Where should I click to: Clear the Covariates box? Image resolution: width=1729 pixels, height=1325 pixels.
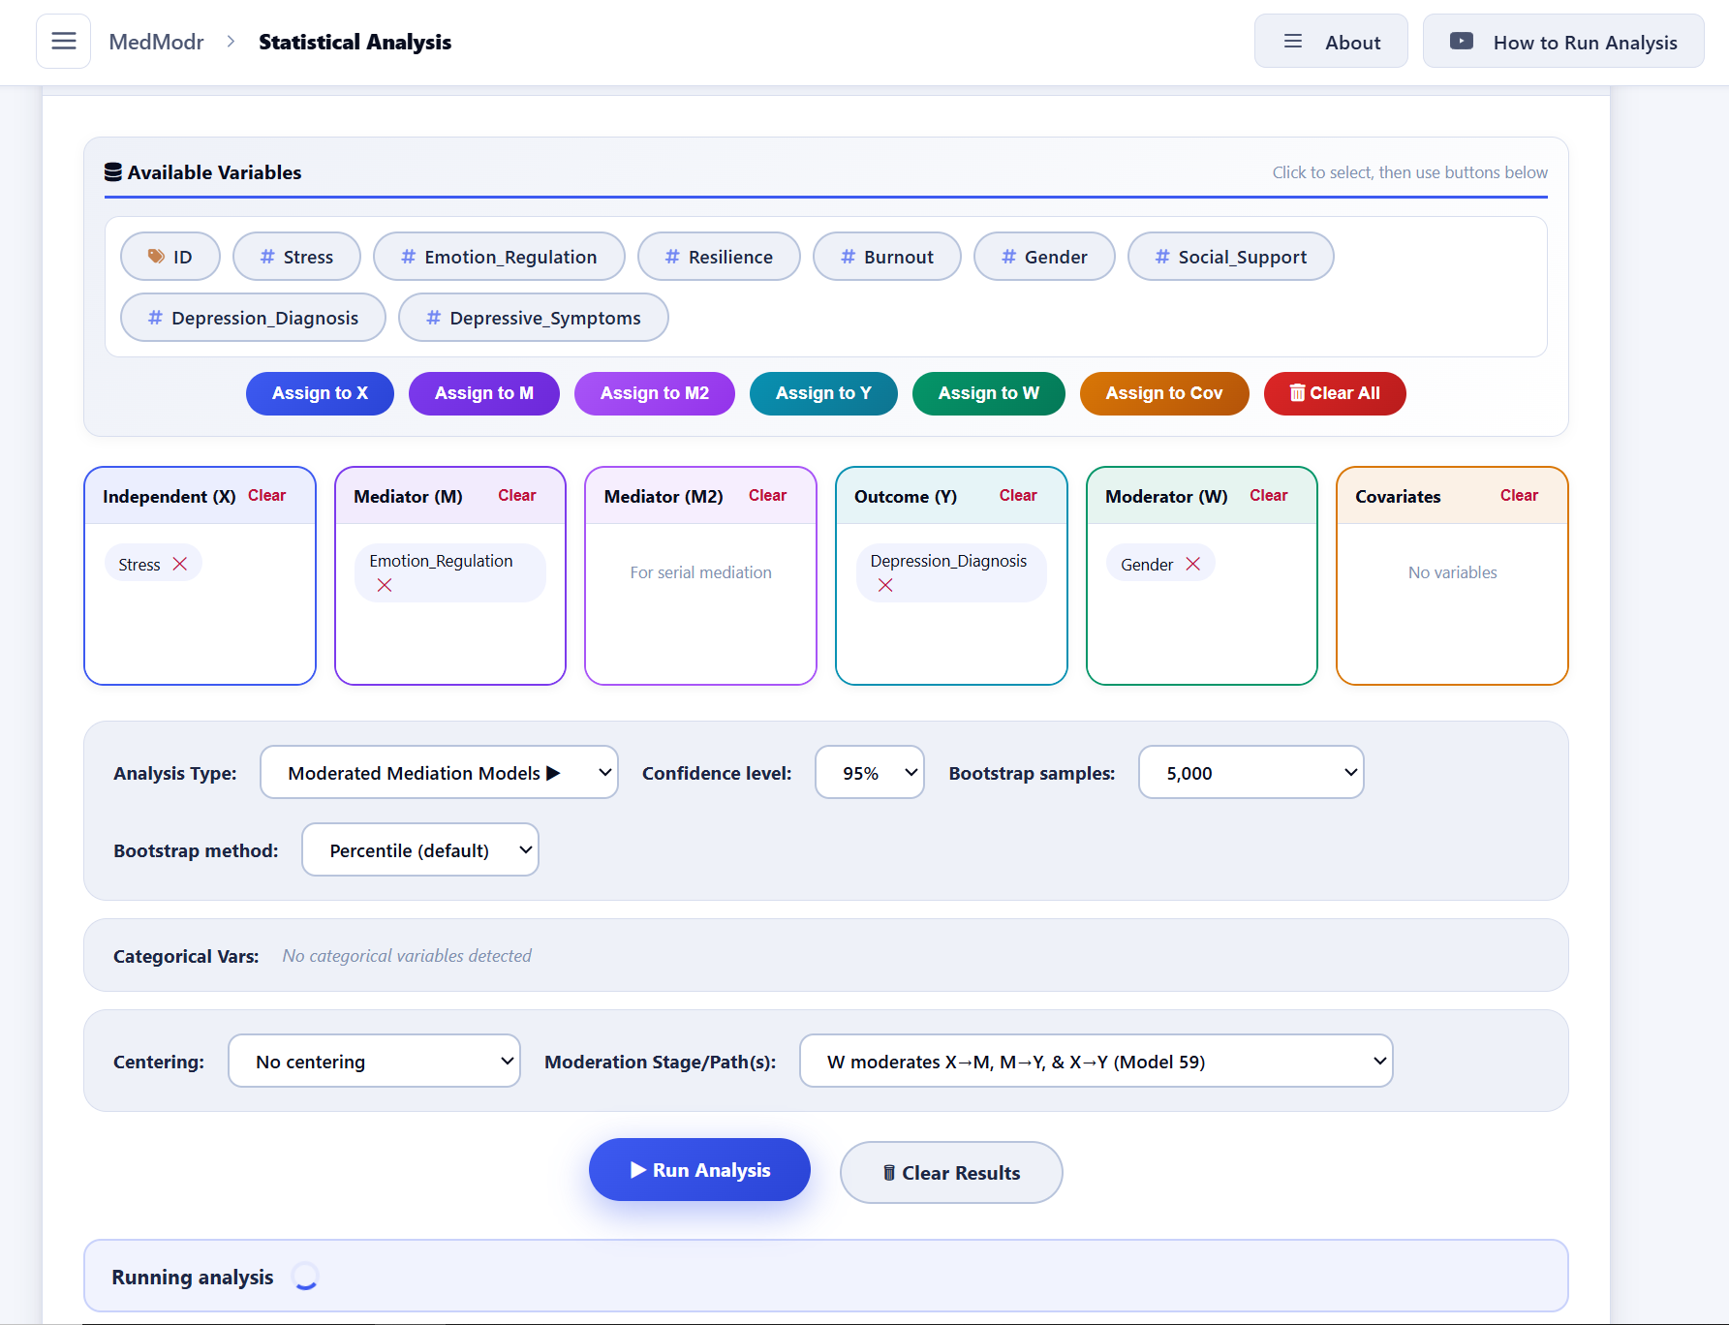point(1519,495)
